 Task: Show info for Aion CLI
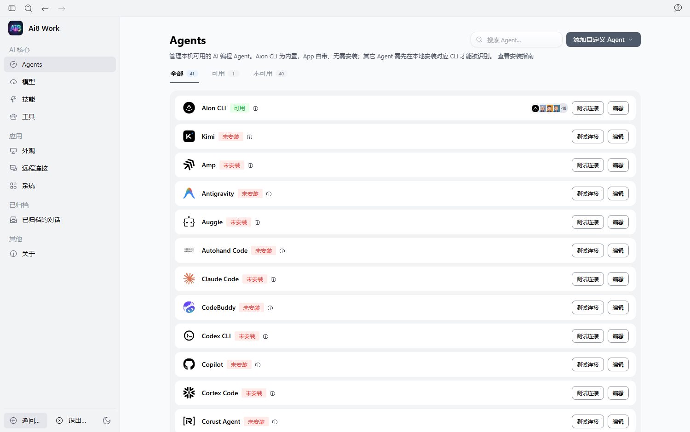click(x=256, y=108)
